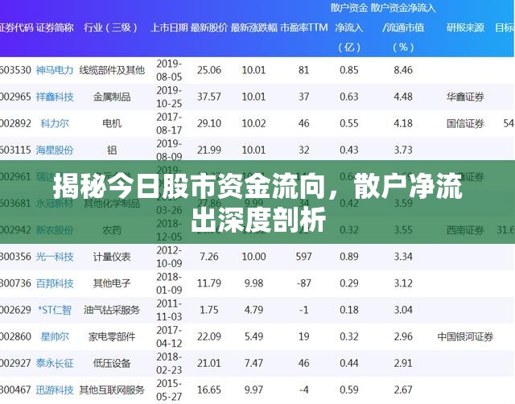Image resolution: width=515 pixels, height=404 pixels.
Task: Open the 神马电力 stock link
Action: click(x=55, y=70)
